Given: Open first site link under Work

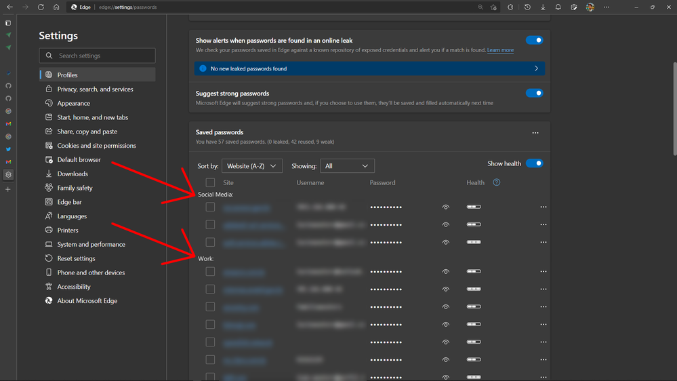Looking at the screenshot, I should coord(244,272).
